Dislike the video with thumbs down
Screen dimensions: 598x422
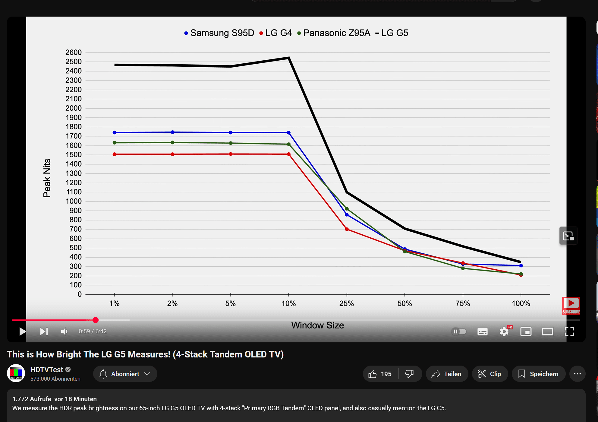409,374
